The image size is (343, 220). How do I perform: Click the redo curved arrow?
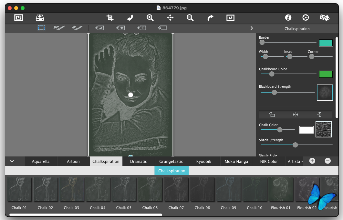coord(210,18)
